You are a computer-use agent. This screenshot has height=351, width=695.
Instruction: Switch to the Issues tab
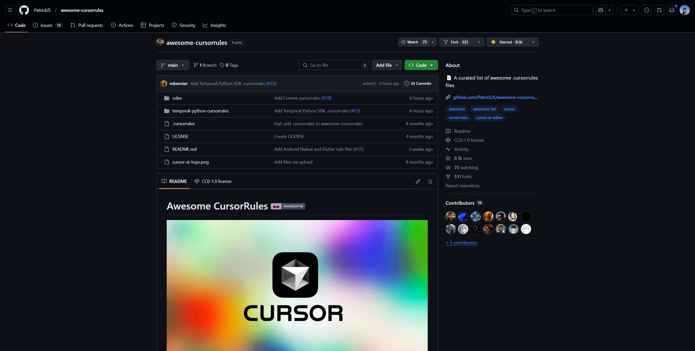(48, 25)
